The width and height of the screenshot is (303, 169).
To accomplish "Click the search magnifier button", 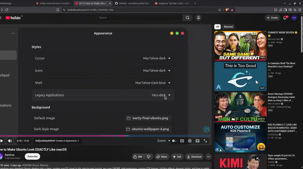I will coord(188,18).
